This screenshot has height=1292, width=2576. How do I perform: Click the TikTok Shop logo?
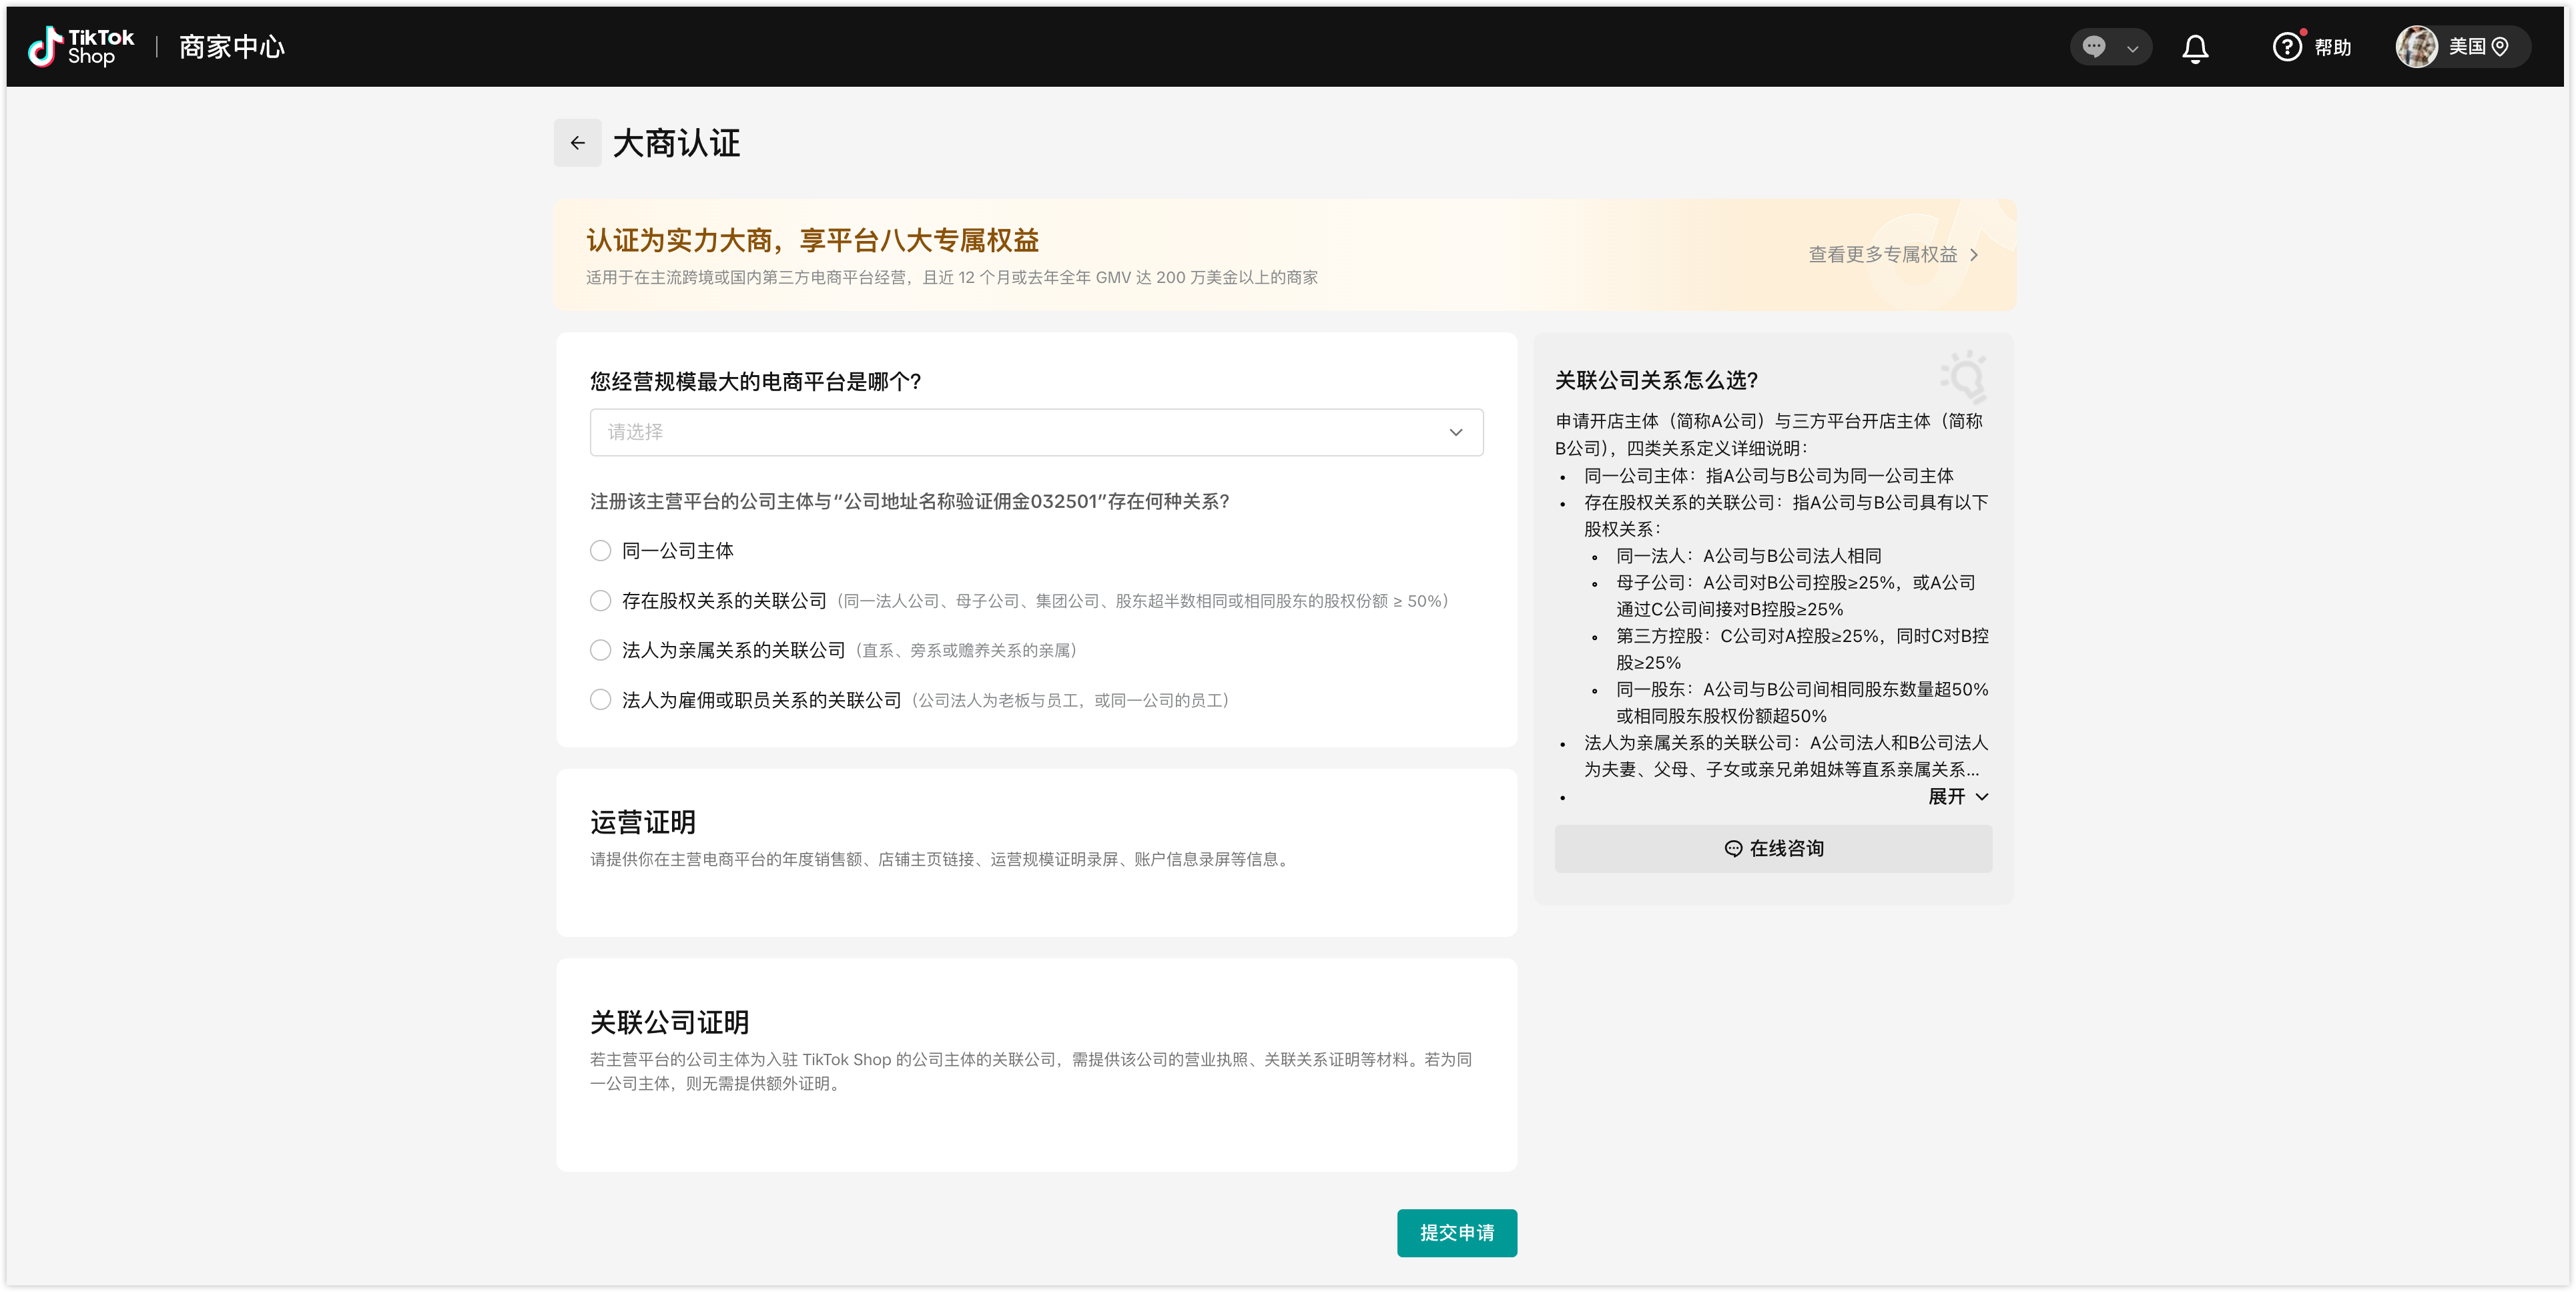tap(81, 47)
